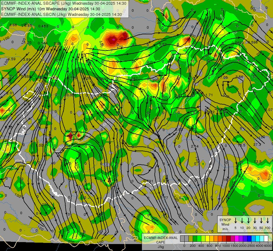This screenshot has height=251, width=273.
Task: Select the dark green CAPE legend swatch
Action: point(195,239)
